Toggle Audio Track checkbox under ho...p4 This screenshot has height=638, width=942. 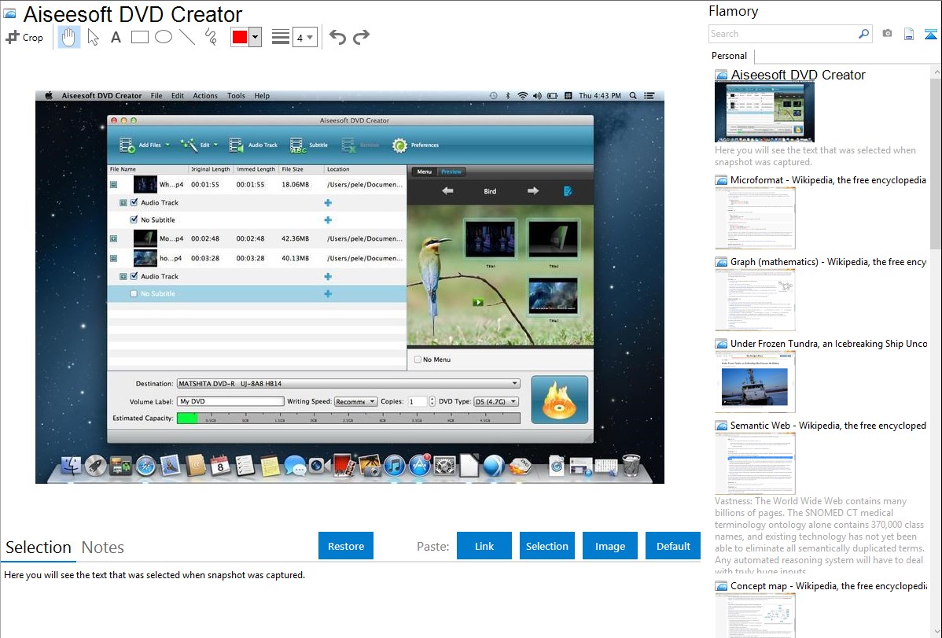tap(134, 277)
